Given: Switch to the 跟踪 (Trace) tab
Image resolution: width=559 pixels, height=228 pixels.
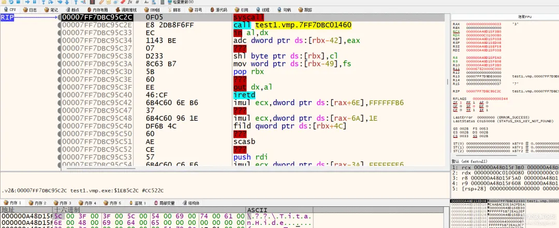Looking at the screenshot, I should pyautogui.click(x=305, y=10).
